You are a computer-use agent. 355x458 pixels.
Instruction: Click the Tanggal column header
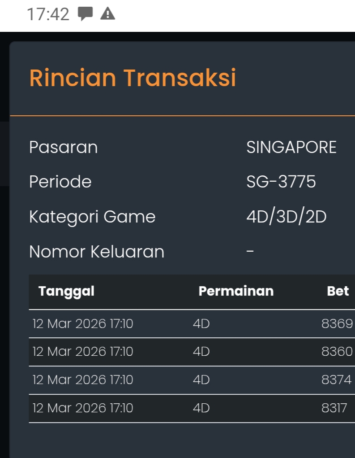(66, 291)
